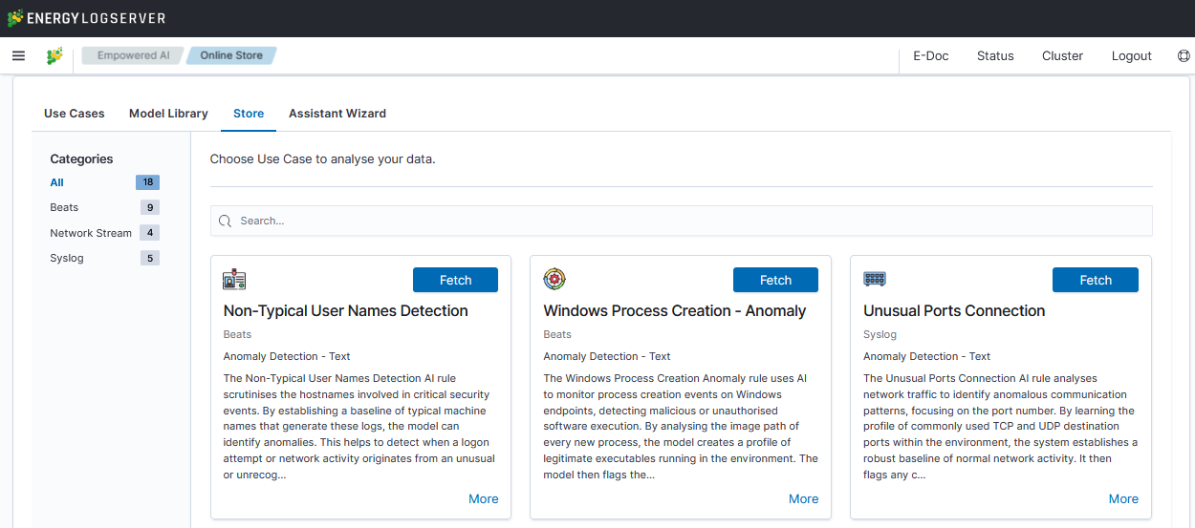The height and width of the screenshot is (528, 1195).
Task: Click the Energy Logserver home logo icon
Action: click(54, 55)
